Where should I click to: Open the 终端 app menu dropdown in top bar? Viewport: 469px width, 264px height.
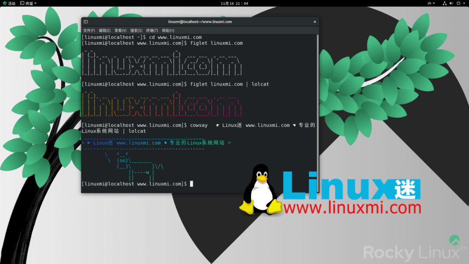29,3
